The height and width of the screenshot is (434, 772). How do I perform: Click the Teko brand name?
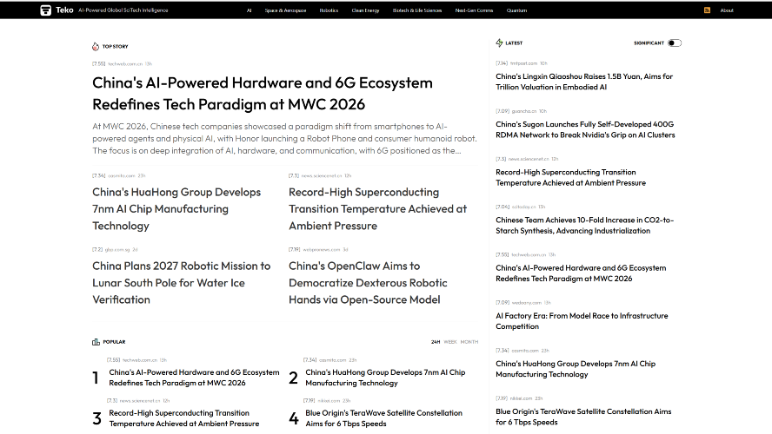tap(64, 10)
